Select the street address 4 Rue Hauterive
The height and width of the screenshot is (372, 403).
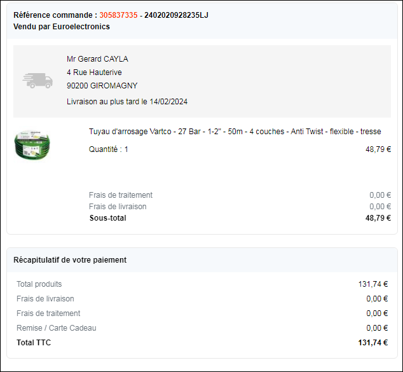[94, 72]
